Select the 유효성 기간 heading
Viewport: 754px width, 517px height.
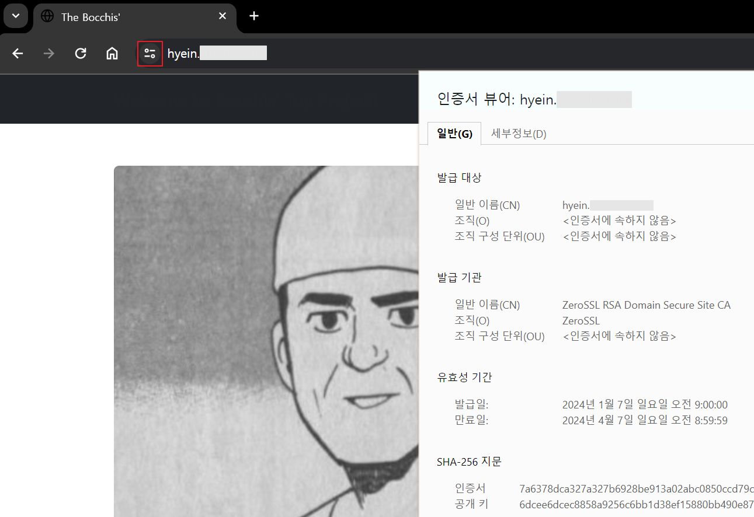pos(464,377)
